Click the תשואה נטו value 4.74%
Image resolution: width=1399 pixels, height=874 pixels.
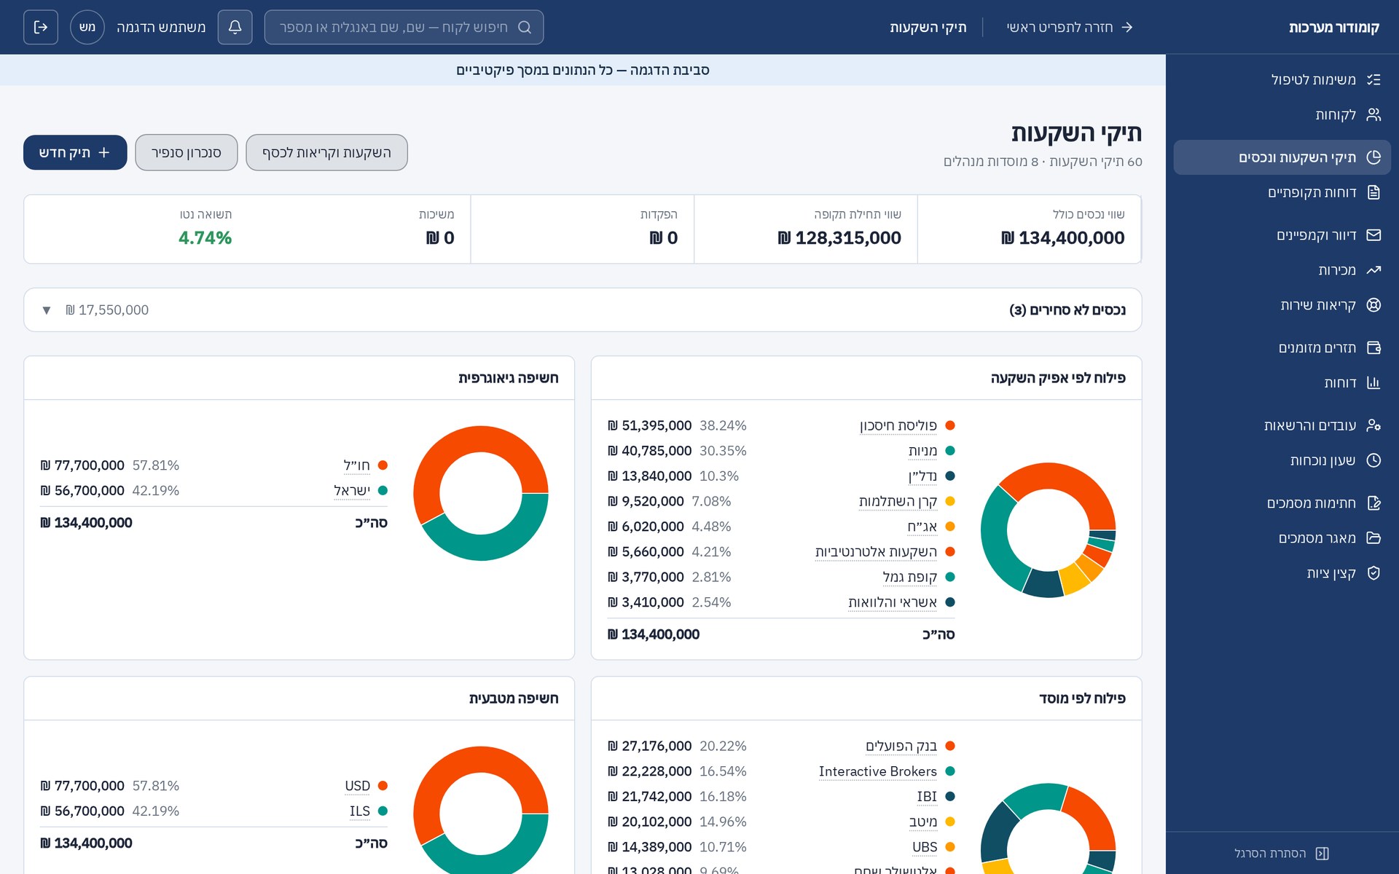[x=205, y=238]
